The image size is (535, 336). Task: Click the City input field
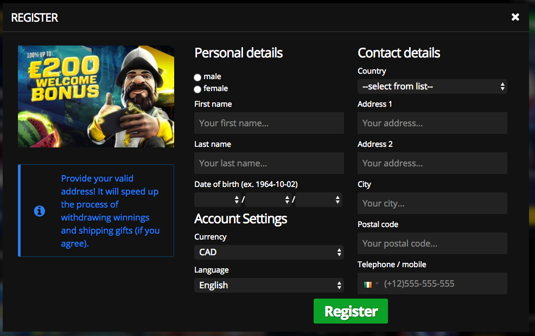(432, 204)
